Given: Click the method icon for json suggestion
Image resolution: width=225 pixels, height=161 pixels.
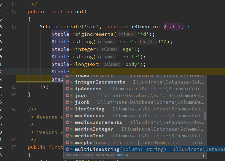Looking at the screenshot, I should [68, 95].
